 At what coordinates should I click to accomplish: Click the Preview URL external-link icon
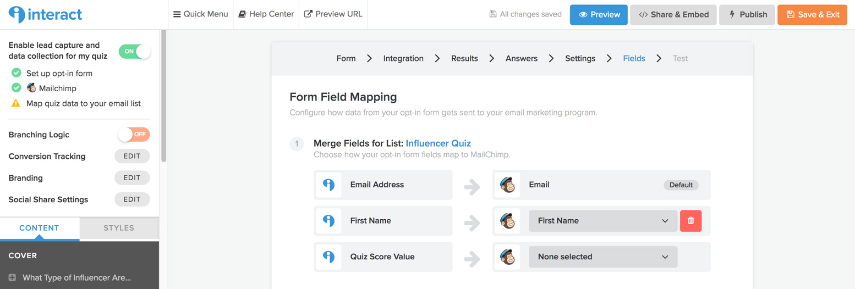pos(308,14)
